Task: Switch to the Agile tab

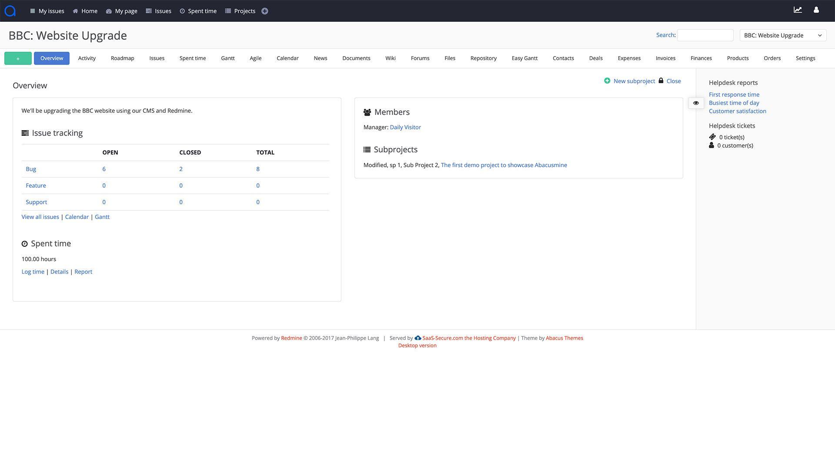Action: pos(255,58)
